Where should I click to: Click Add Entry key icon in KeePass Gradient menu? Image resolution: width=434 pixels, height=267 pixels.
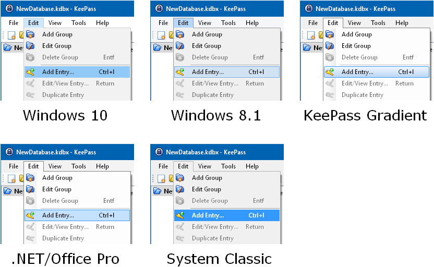click(x=330, y=72)
